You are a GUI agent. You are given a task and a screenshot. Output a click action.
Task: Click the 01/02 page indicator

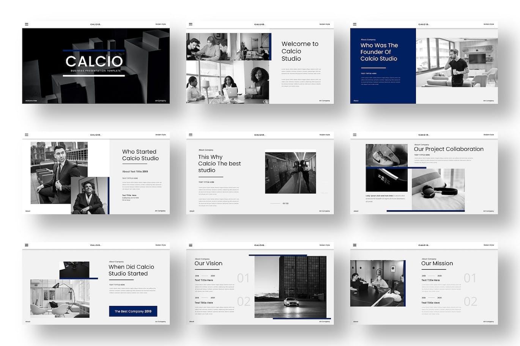285,203
